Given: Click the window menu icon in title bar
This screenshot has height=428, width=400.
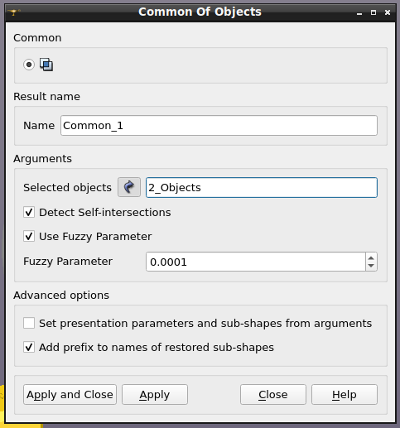Looking at the screenshot, I should pyautogui.click(x=13, y=12).
